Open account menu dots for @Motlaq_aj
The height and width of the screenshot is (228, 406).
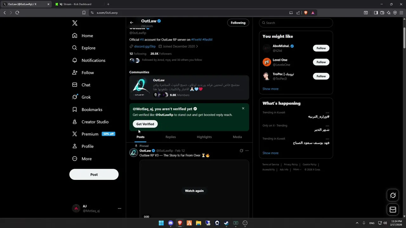click(120, 208)
